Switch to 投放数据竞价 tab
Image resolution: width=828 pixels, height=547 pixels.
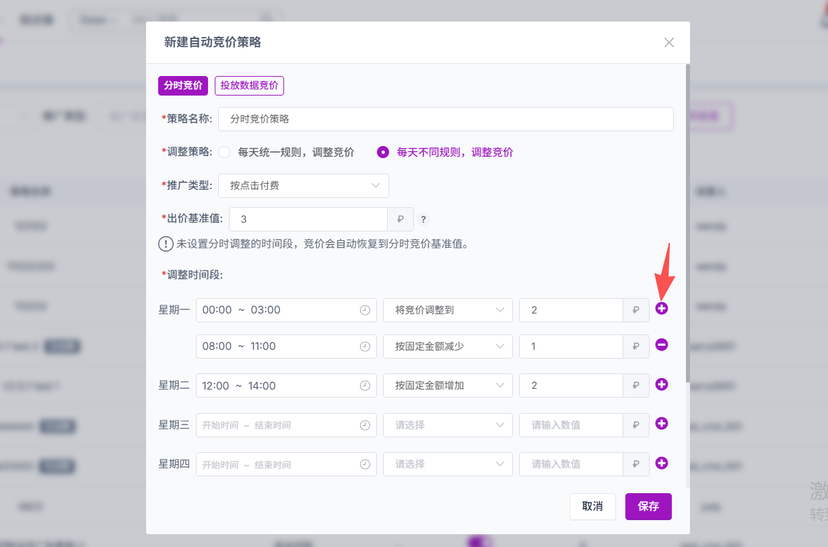click(x=249, y=85)
